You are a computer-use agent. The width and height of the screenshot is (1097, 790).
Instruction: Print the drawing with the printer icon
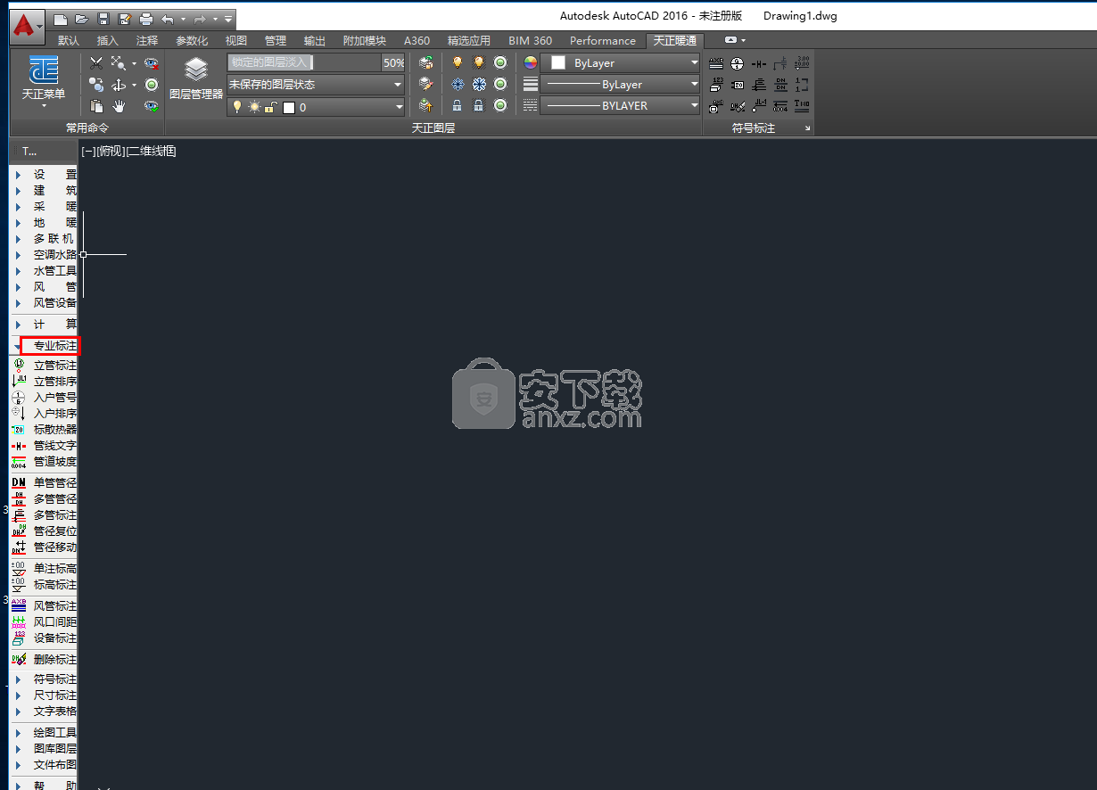[x=146, y=19]
